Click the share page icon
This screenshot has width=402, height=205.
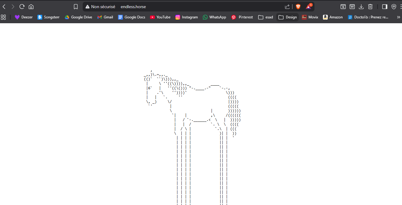point(287,7)
